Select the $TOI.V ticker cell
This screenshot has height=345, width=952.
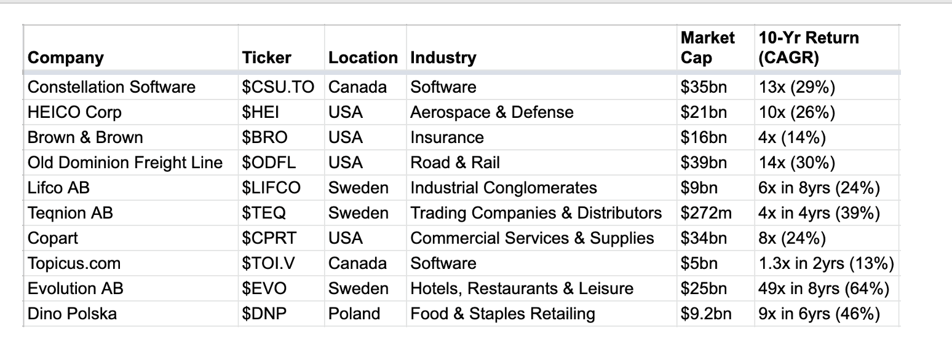coord(269,263)
